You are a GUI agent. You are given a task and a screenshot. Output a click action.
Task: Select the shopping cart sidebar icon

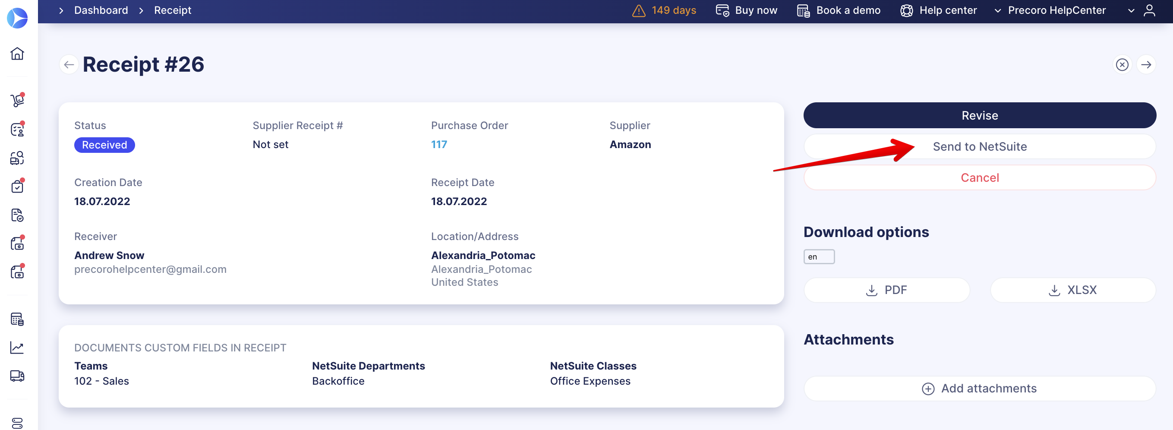click(17, 100)
